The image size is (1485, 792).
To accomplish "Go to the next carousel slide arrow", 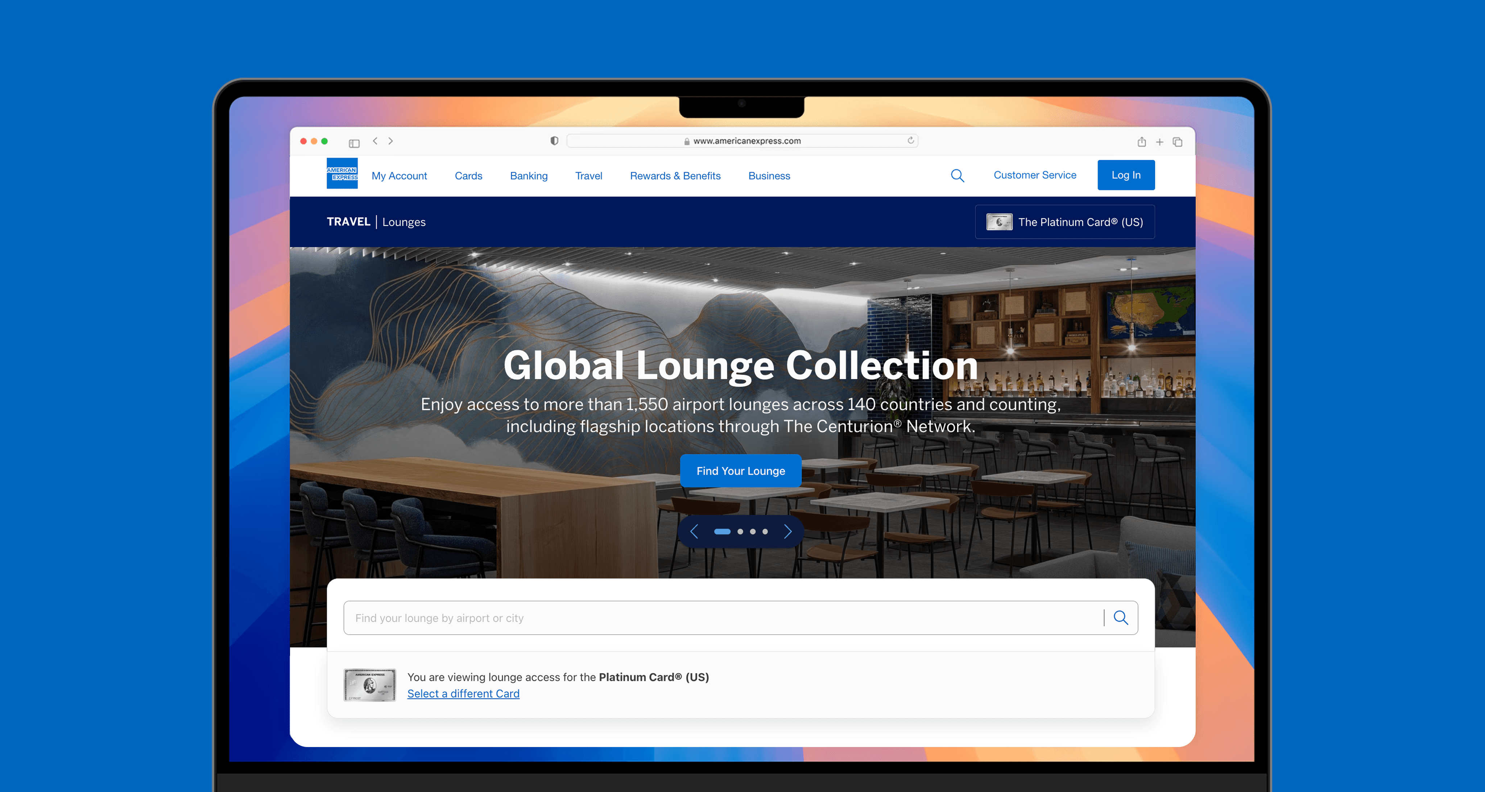I will [787, 532].
